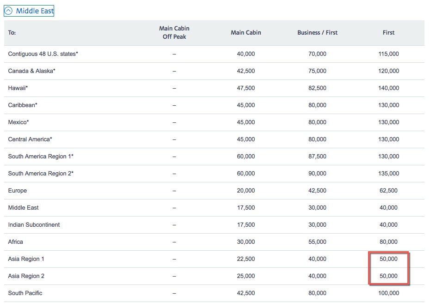Click the Caribbean 45,000 Main Cabin value
The width and height of the screenshot is (430, 308).
[x=246, y=105]
